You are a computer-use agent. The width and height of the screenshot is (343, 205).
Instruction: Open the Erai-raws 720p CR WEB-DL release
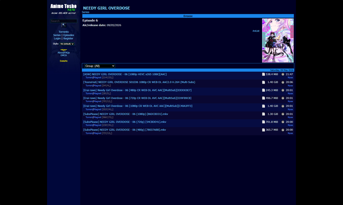coord(137,98)
